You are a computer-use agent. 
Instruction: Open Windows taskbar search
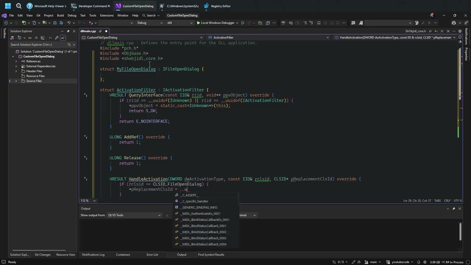19,6
